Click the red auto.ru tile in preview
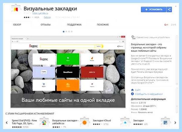This screenshot has height=132, width=182. tap(92, 72)
